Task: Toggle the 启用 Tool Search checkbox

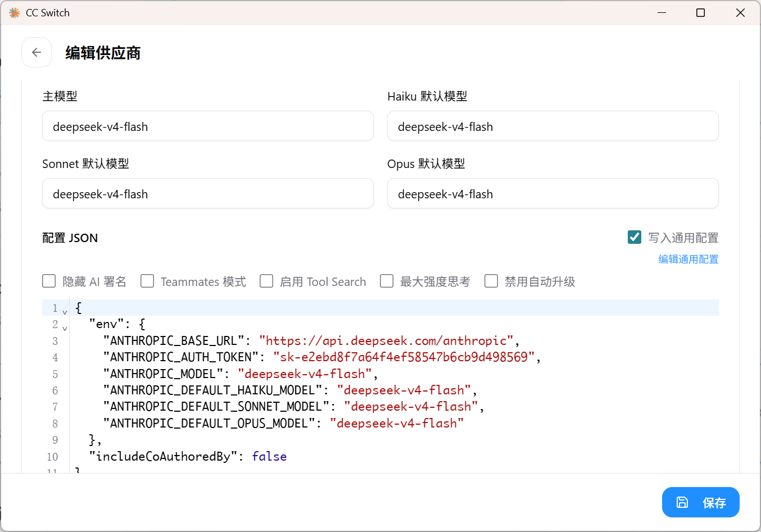Action: point(266,281)
